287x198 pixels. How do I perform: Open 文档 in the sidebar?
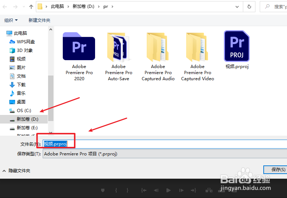click(x=18, y=76)
